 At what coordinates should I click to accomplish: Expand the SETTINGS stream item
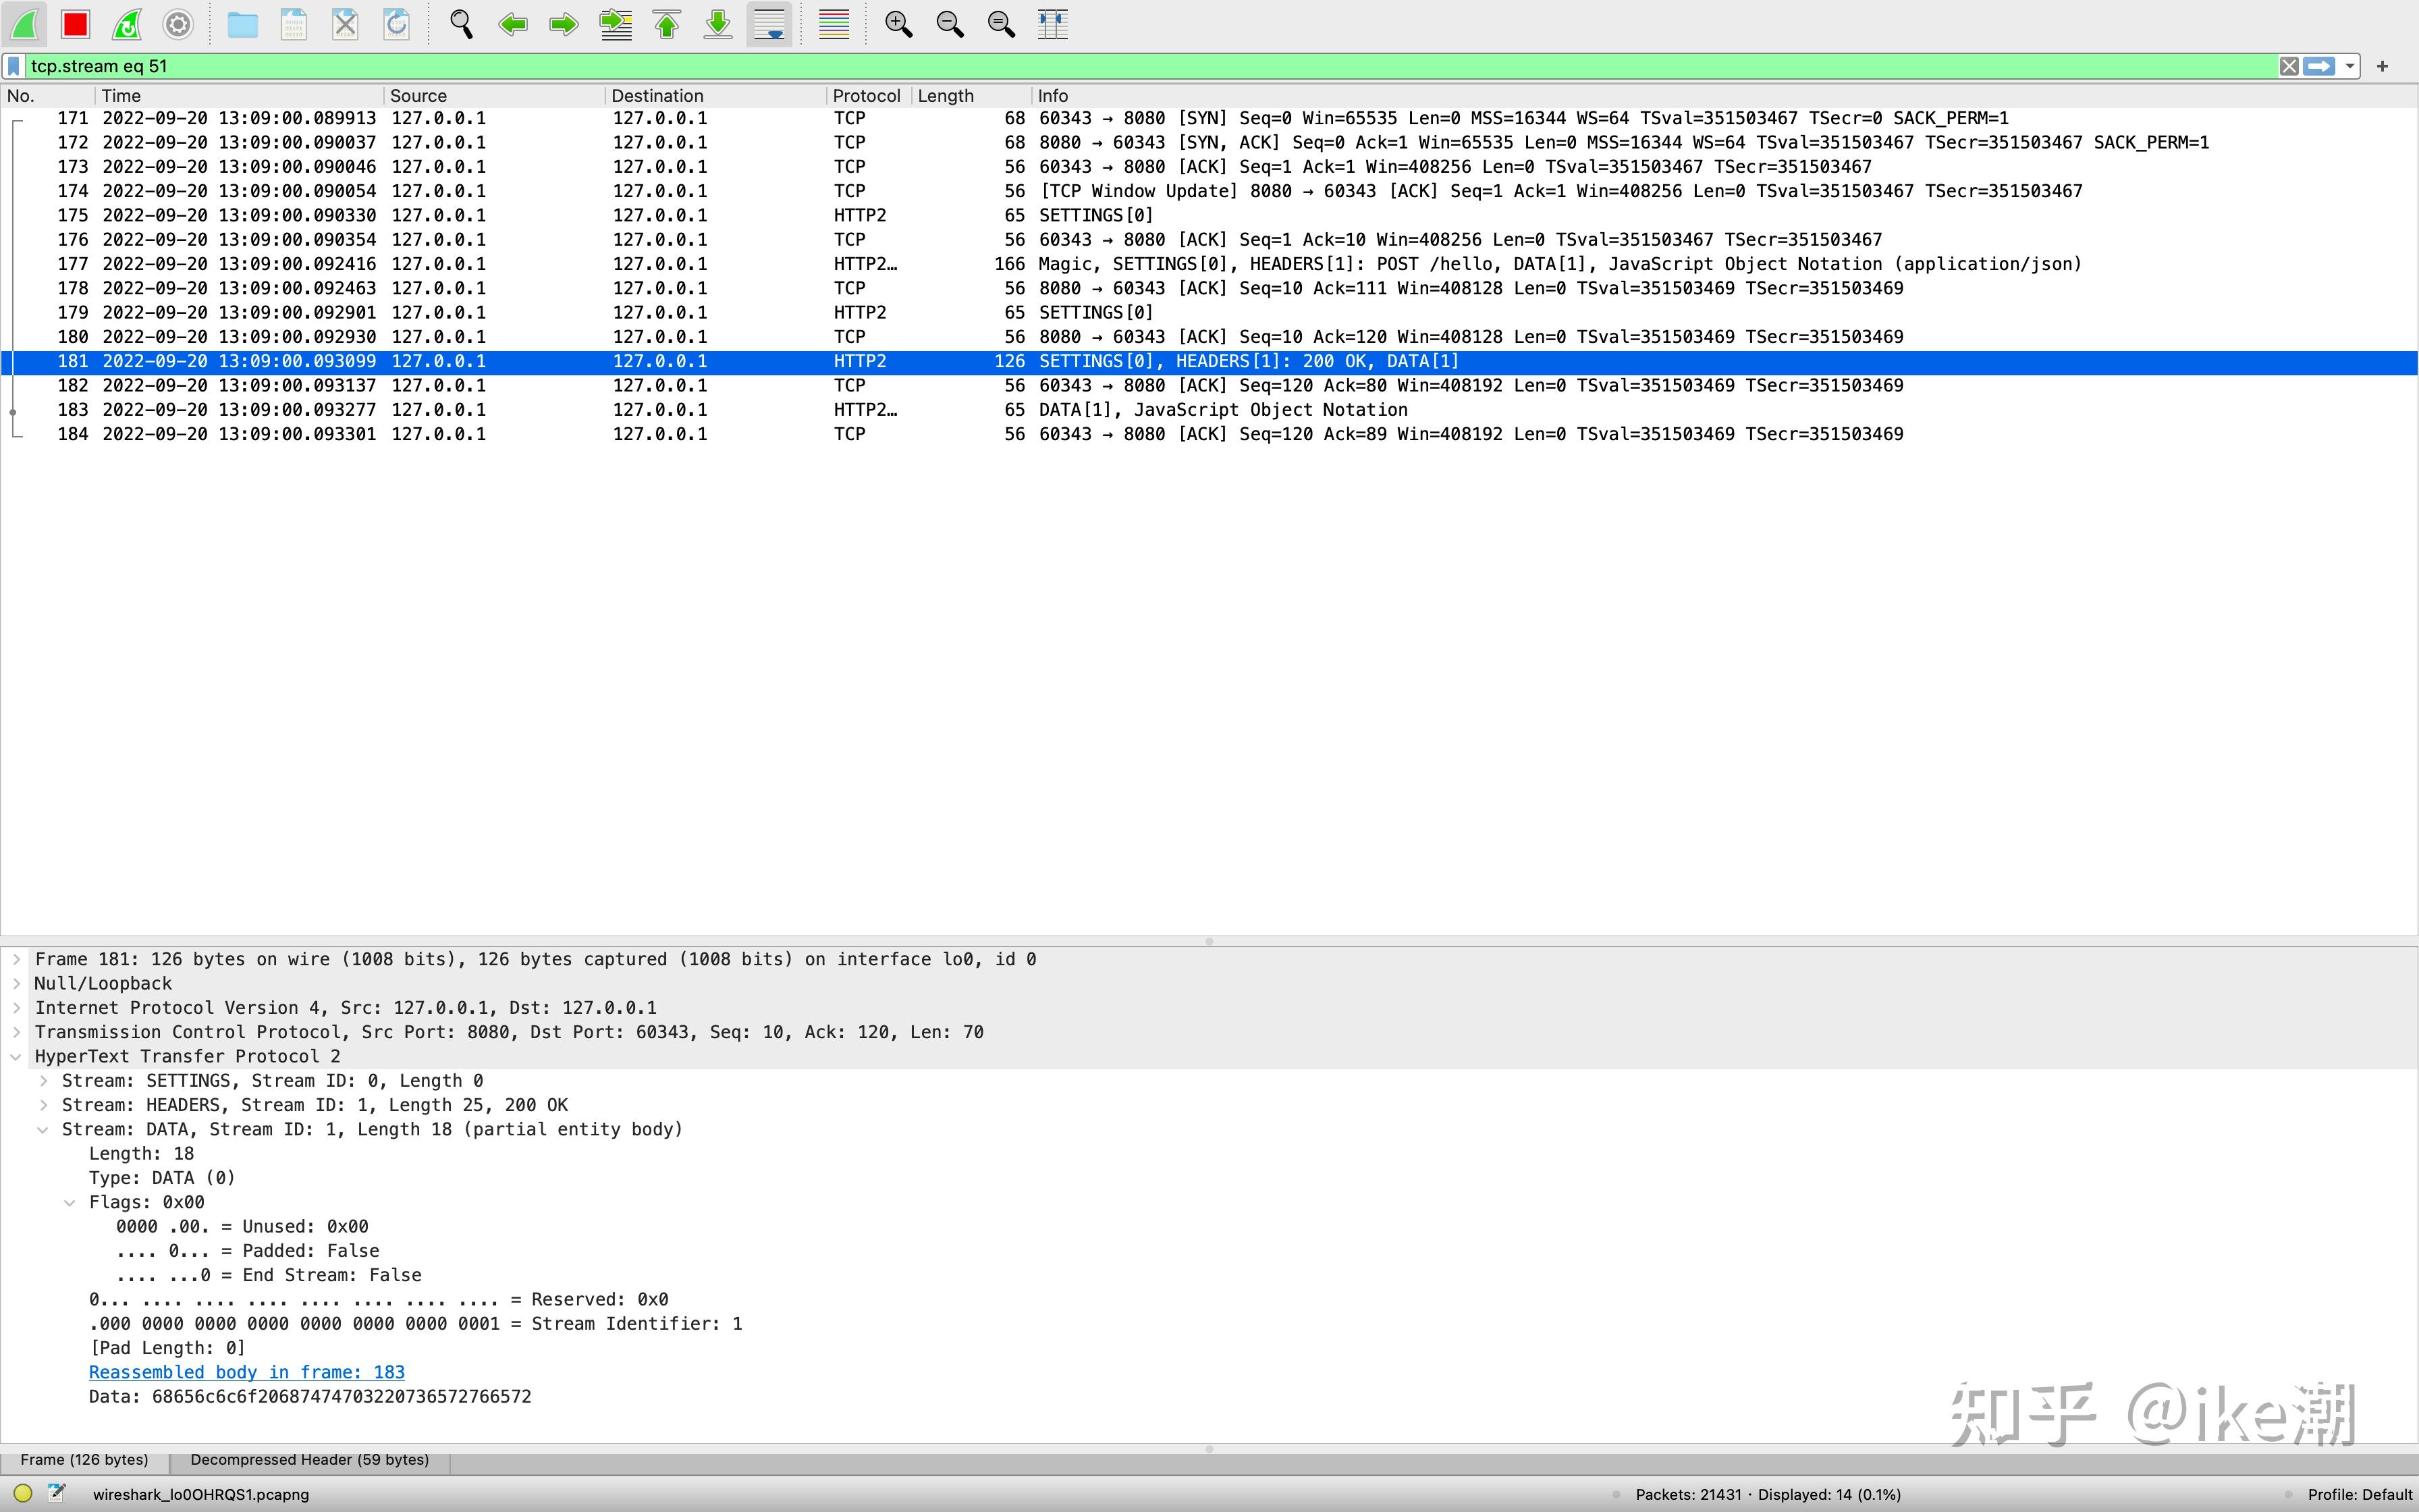(x=44, y=1081)
